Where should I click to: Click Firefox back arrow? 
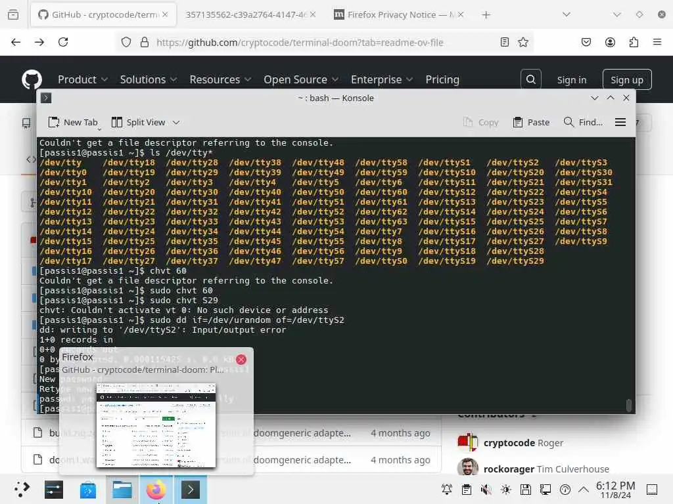[16, 42]
